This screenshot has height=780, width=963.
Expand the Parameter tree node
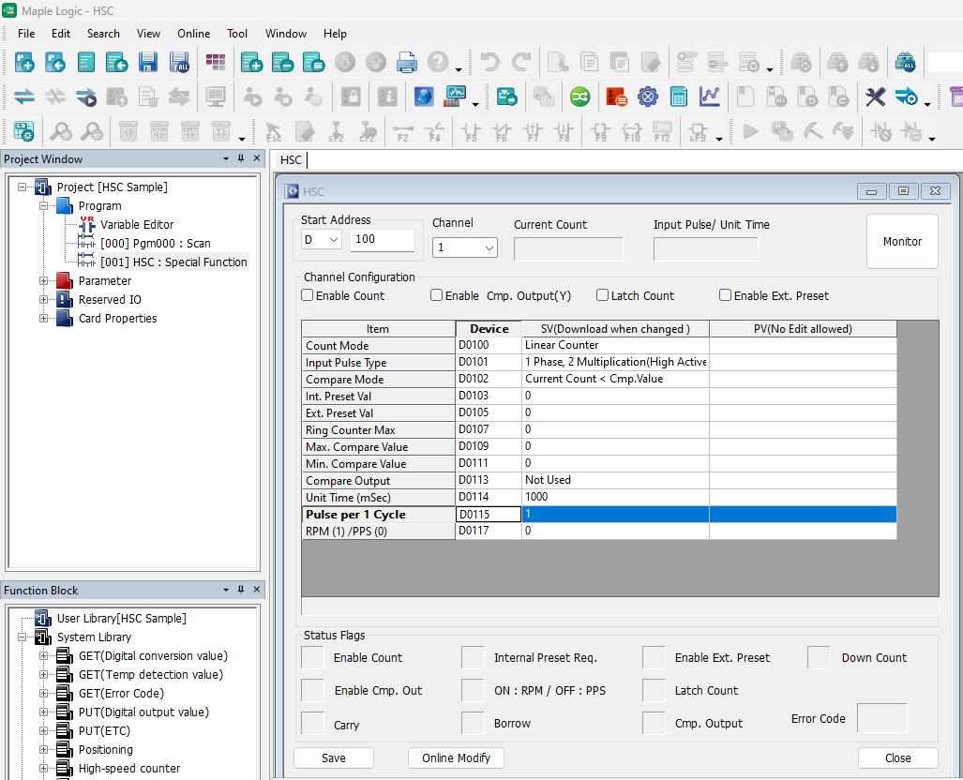(x=43, y=281)
